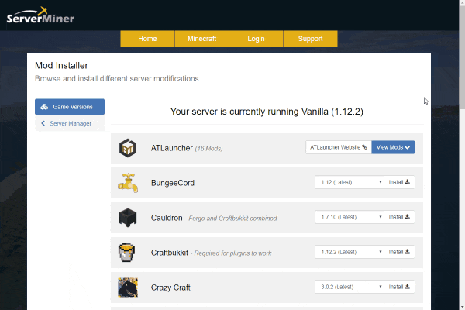Click the Cauldron mod name
This screenshot has width=465, height=310.
[167, 218]
